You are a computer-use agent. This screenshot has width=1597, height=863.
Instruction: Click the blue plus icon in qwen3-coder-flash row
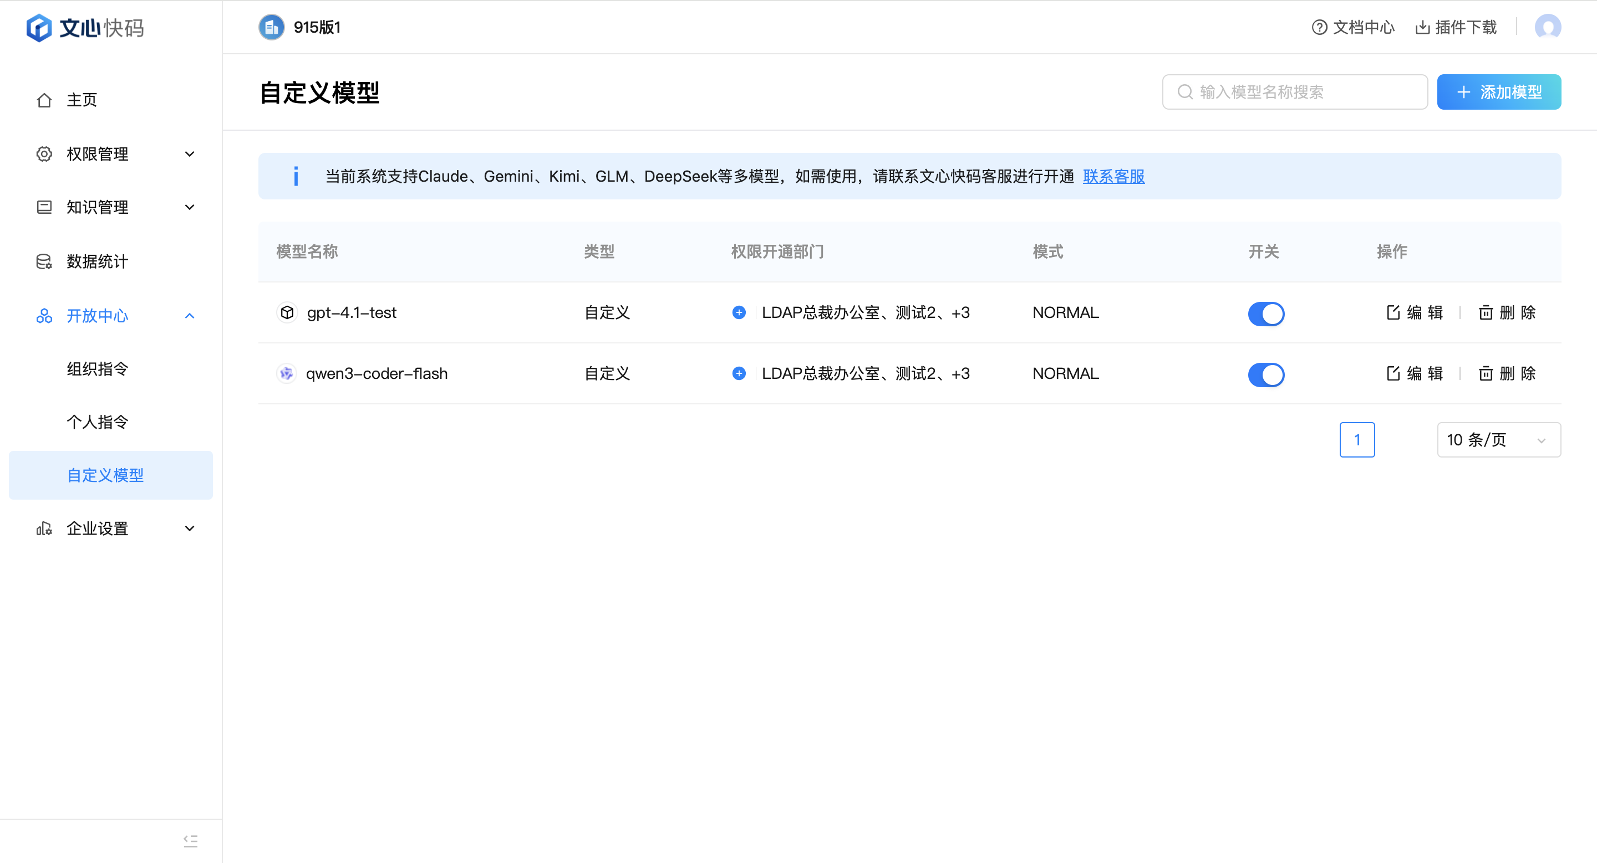tap(739, 373)
